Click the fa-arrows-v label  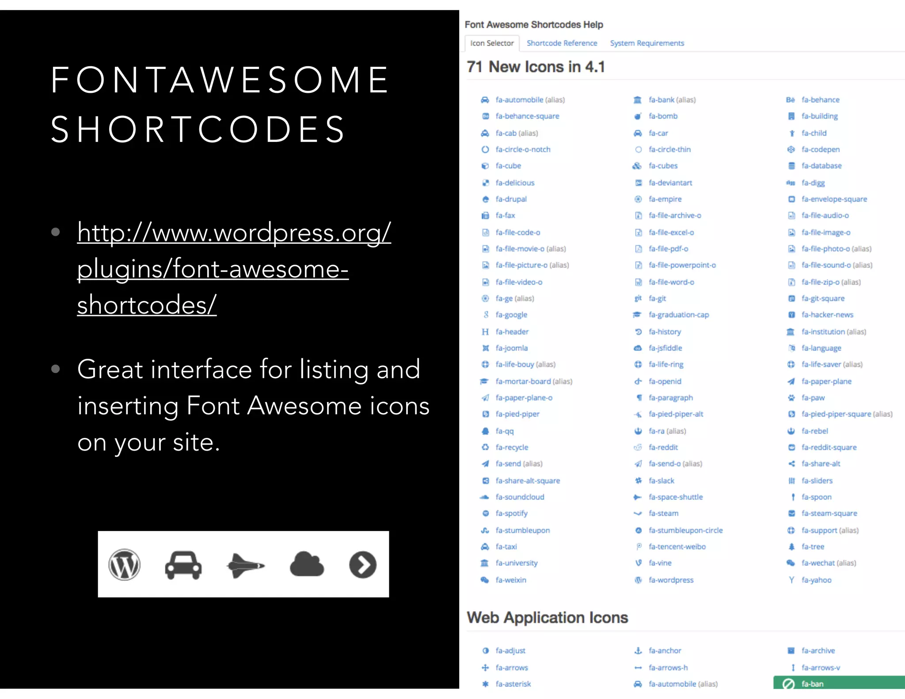tap(821, 668)
